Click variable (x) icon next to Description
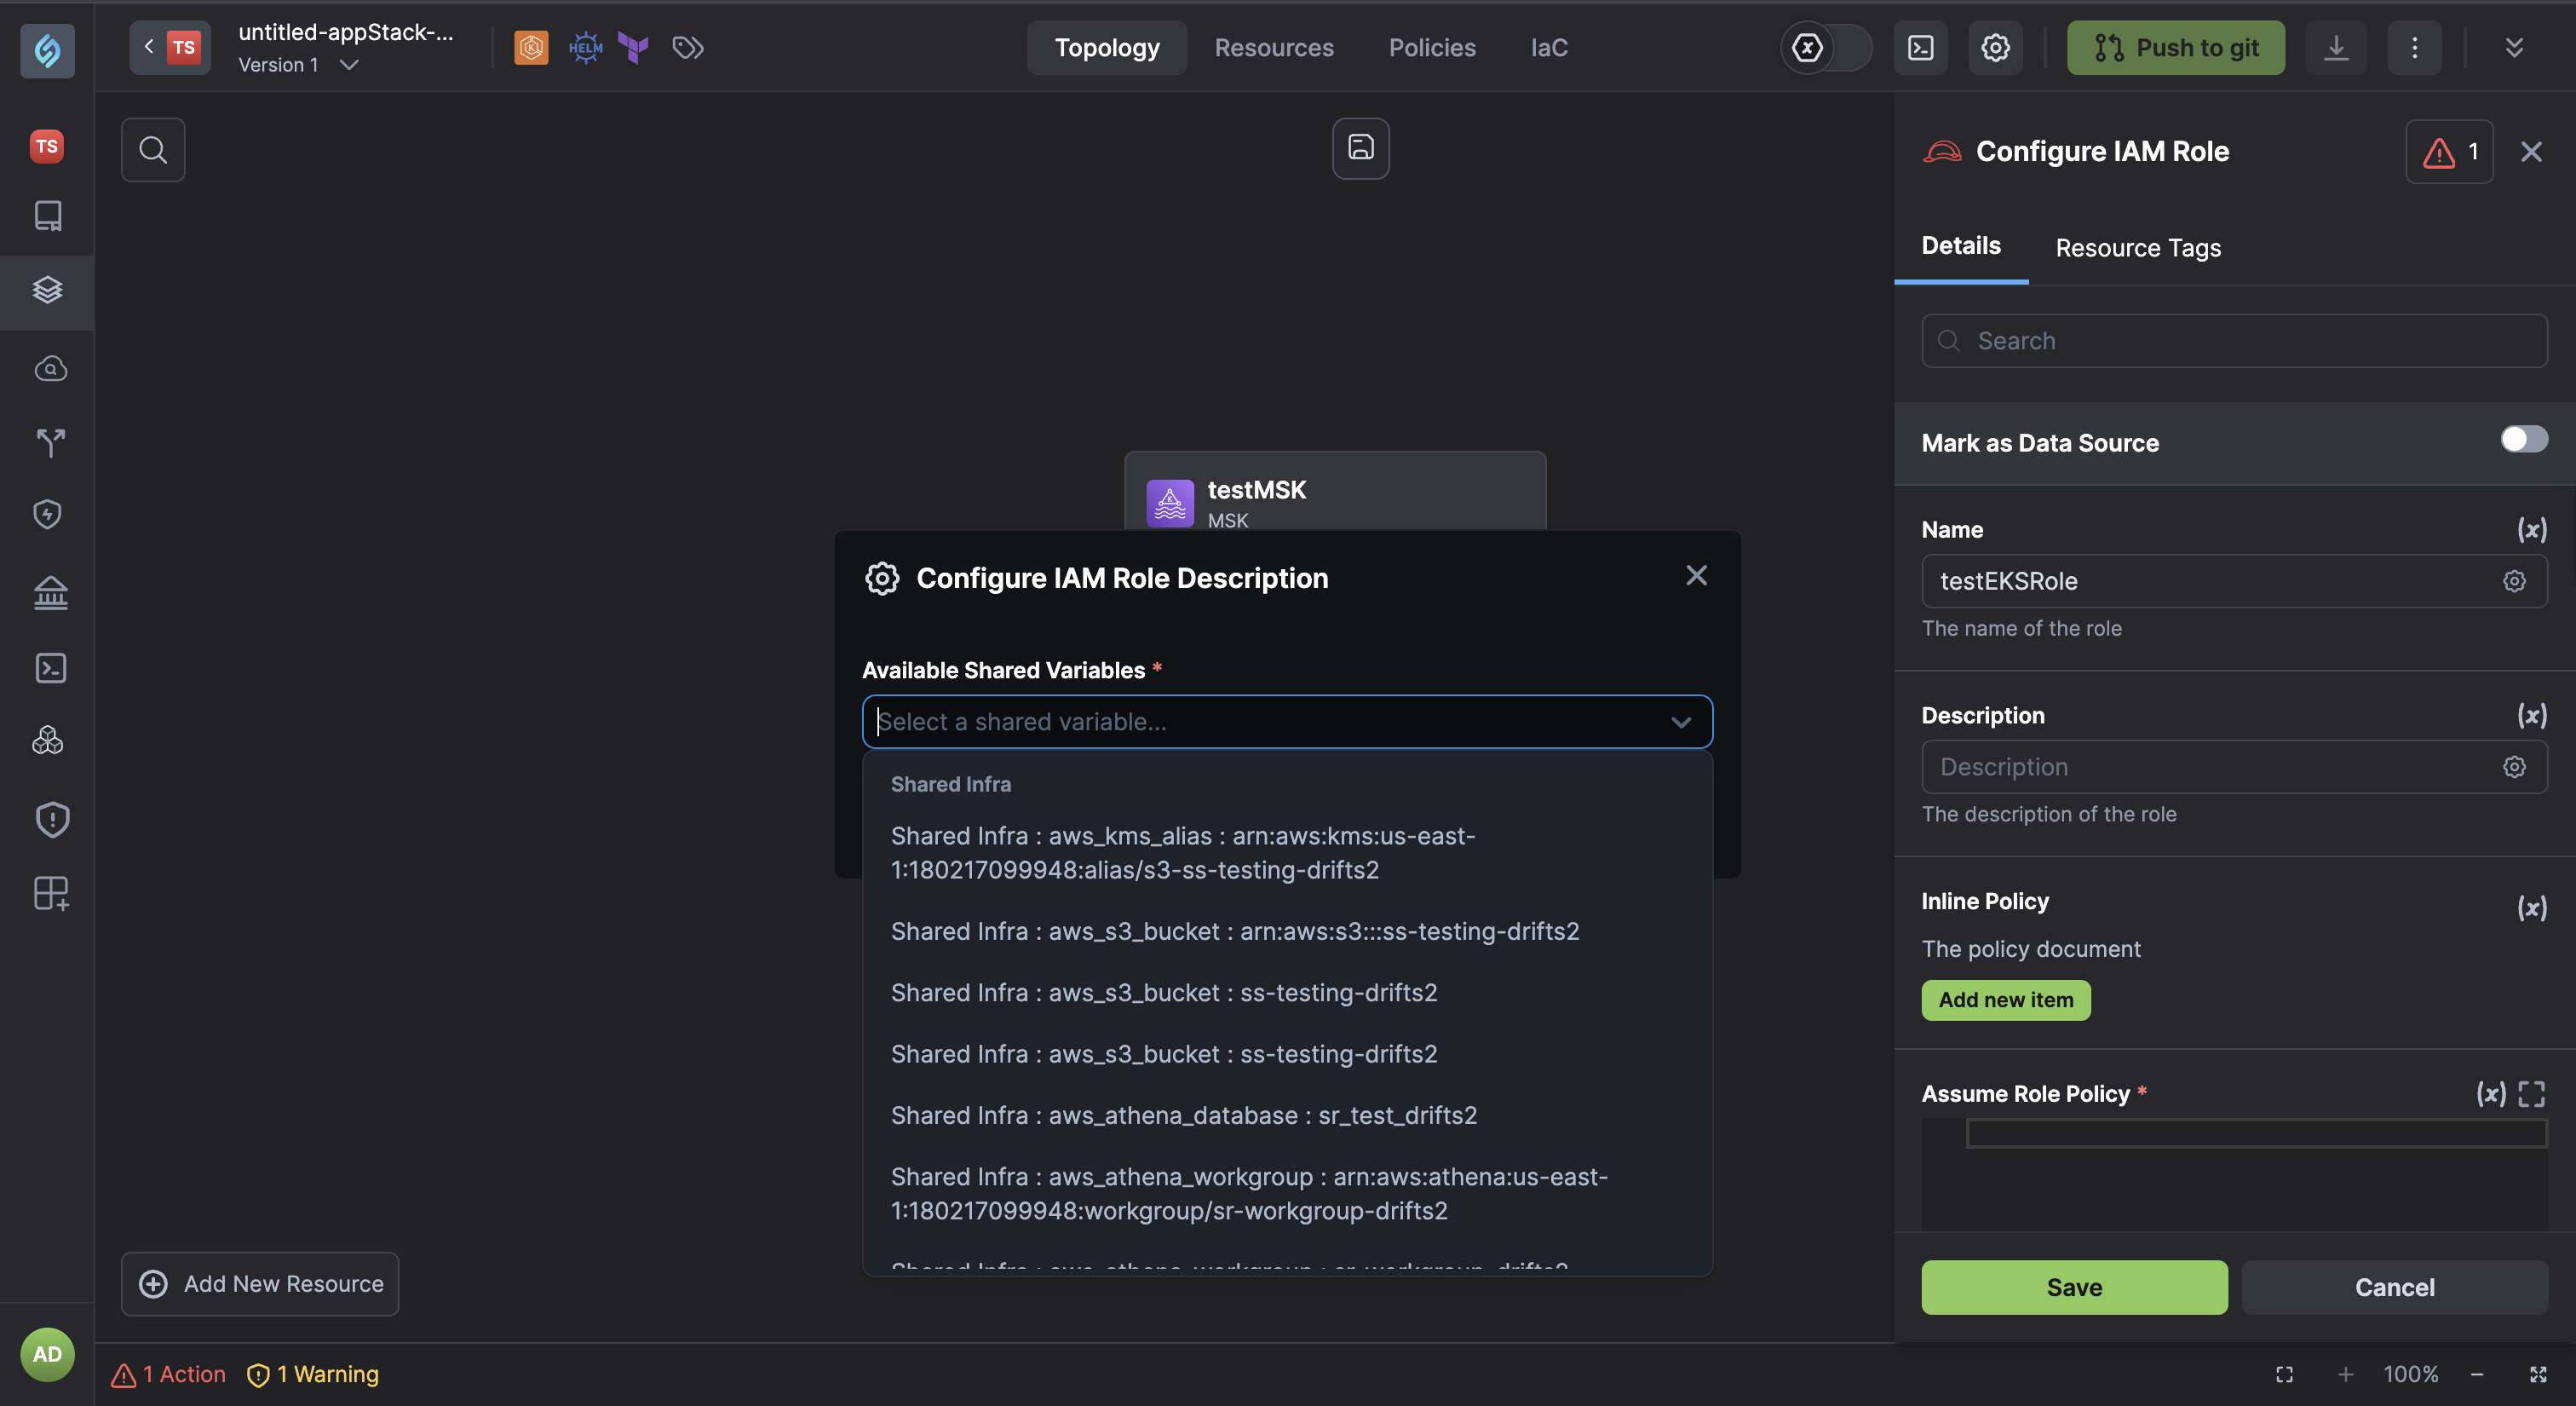This screenshot has height=1406, width=2576. point(2531,715)
